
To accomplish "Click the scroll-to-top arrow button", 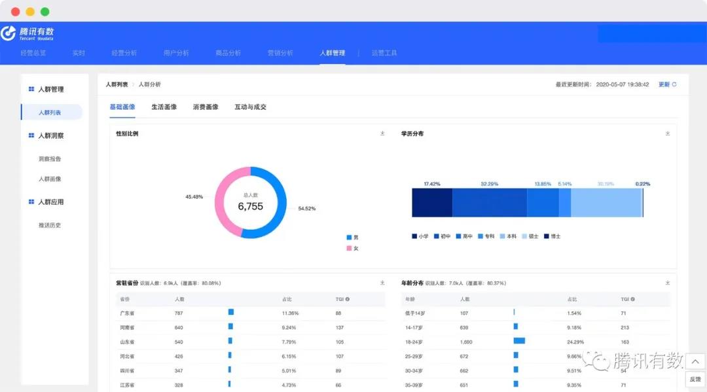I will (695, 361).
